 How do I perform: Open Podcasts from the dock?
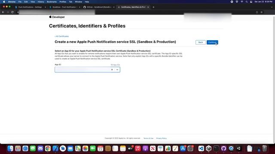(145, 148)
